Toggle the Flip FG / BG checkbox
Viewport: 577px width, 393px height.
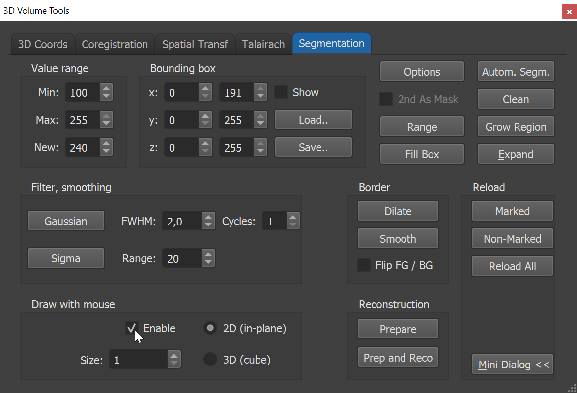pyautogui.click(x=364, y=265)
